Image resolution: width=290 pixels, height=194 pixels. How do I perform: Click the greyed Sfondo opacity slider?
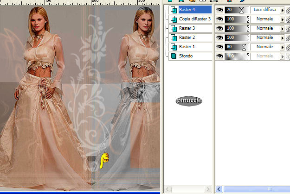tap(237, 56)
